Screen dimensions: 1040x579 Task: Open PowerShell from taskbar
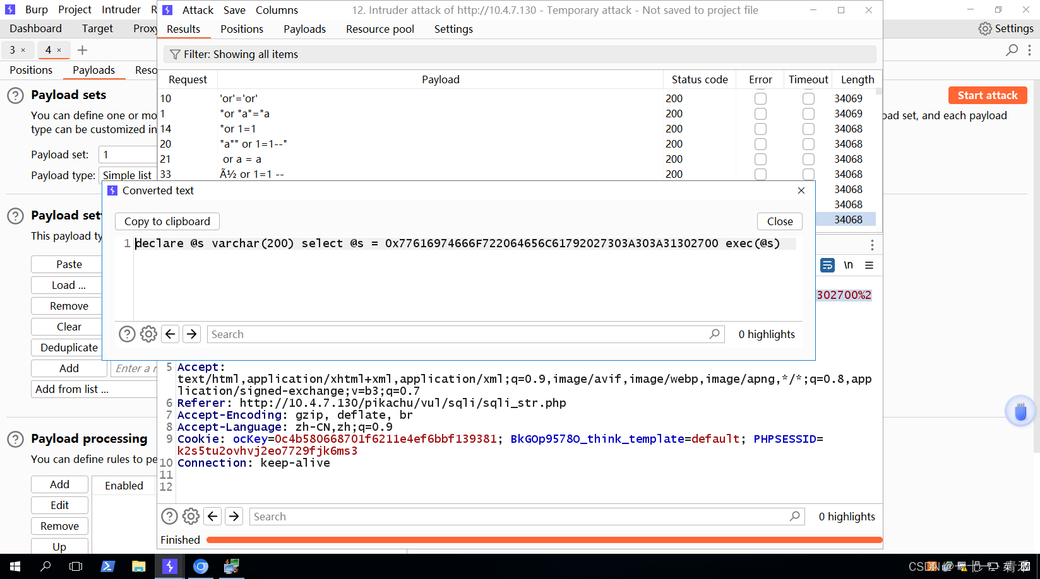(107, 566)
